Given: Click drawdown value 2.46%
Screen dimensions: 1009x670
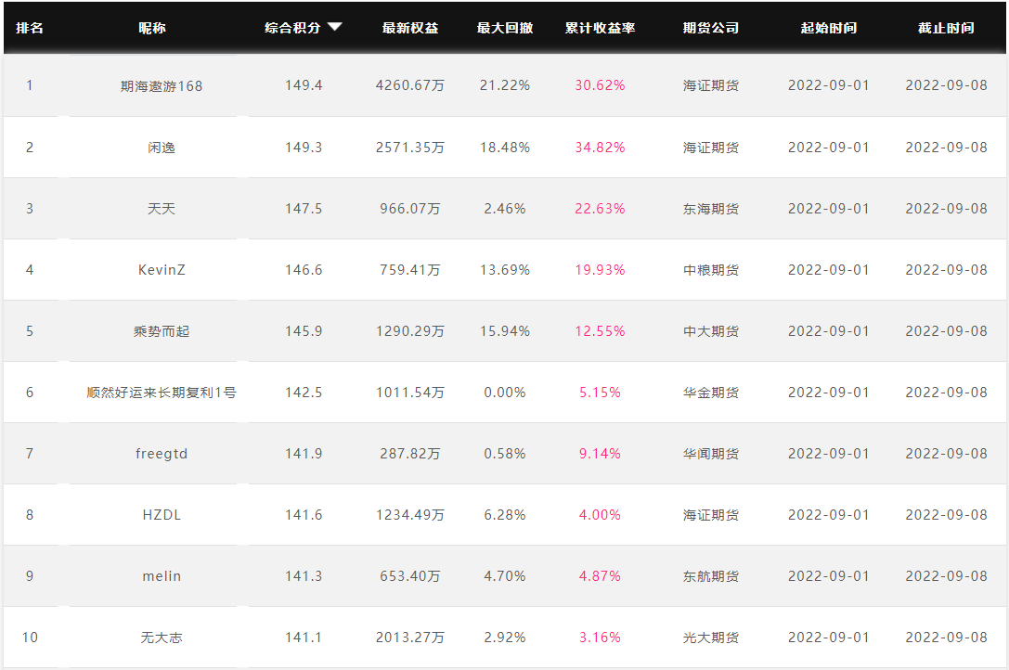Looking at the screenshot, I should pos(505,209).
